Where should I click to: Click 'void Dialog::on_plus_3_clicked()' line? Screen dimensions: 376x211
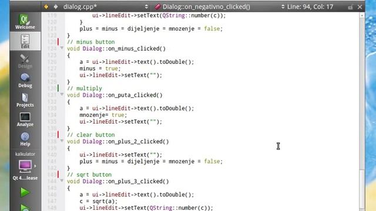(117, 181)
